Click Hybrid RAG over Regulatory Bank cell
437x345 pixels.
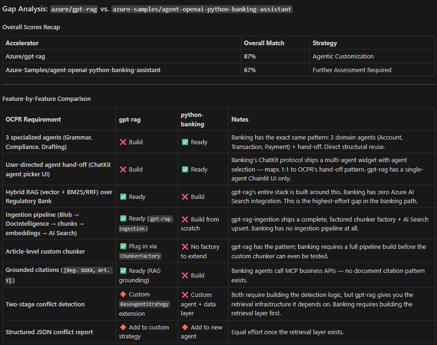[x=59, y=197]
